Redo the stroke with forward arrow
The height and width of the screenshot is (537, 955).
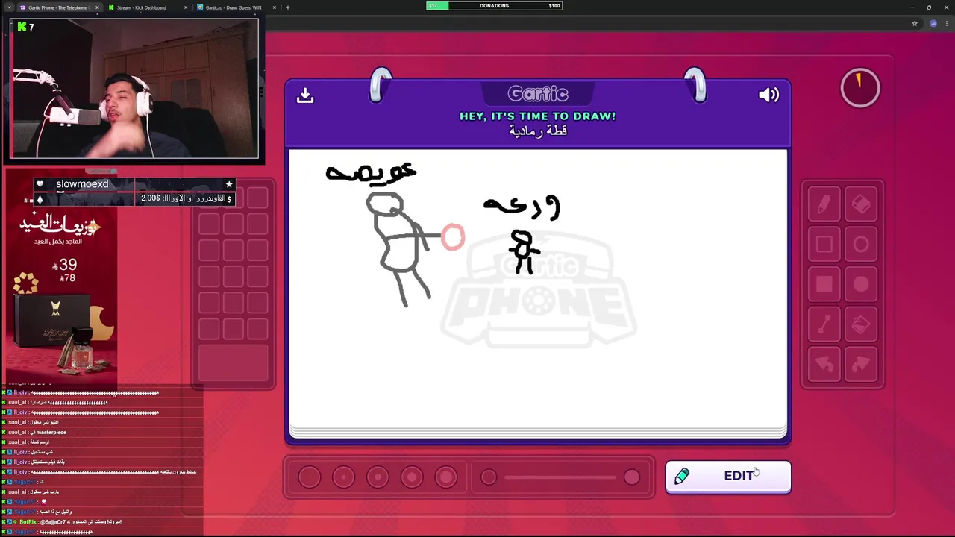tap(861, 364)
